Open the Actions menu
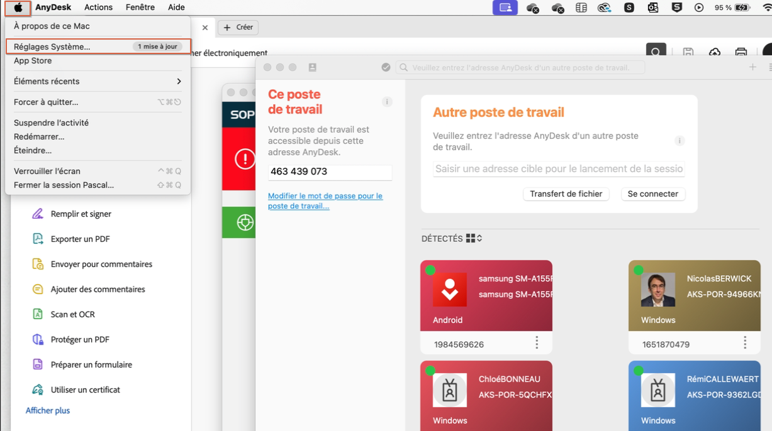The width and height of the screenshot is (772, 431). (98, 8)
